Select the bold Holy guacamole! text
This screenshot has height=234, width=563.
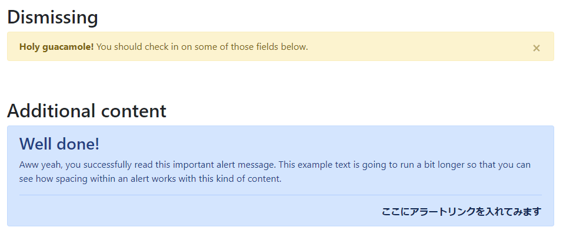(56, 47)
